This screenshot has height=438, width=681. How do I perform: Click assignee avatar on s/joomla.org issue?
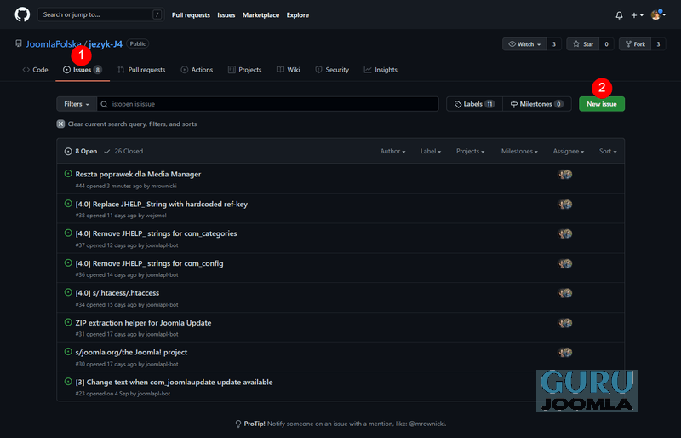coord(565,352)
